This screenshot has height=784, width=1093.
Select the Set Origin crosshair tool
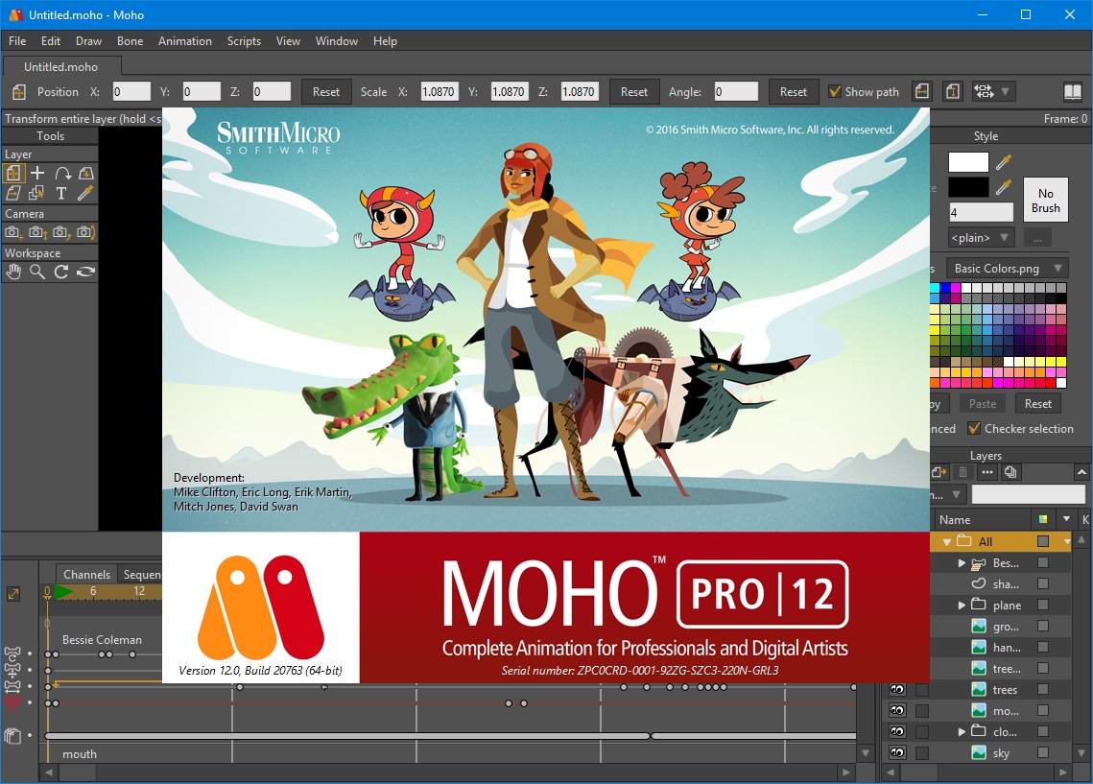37,174
